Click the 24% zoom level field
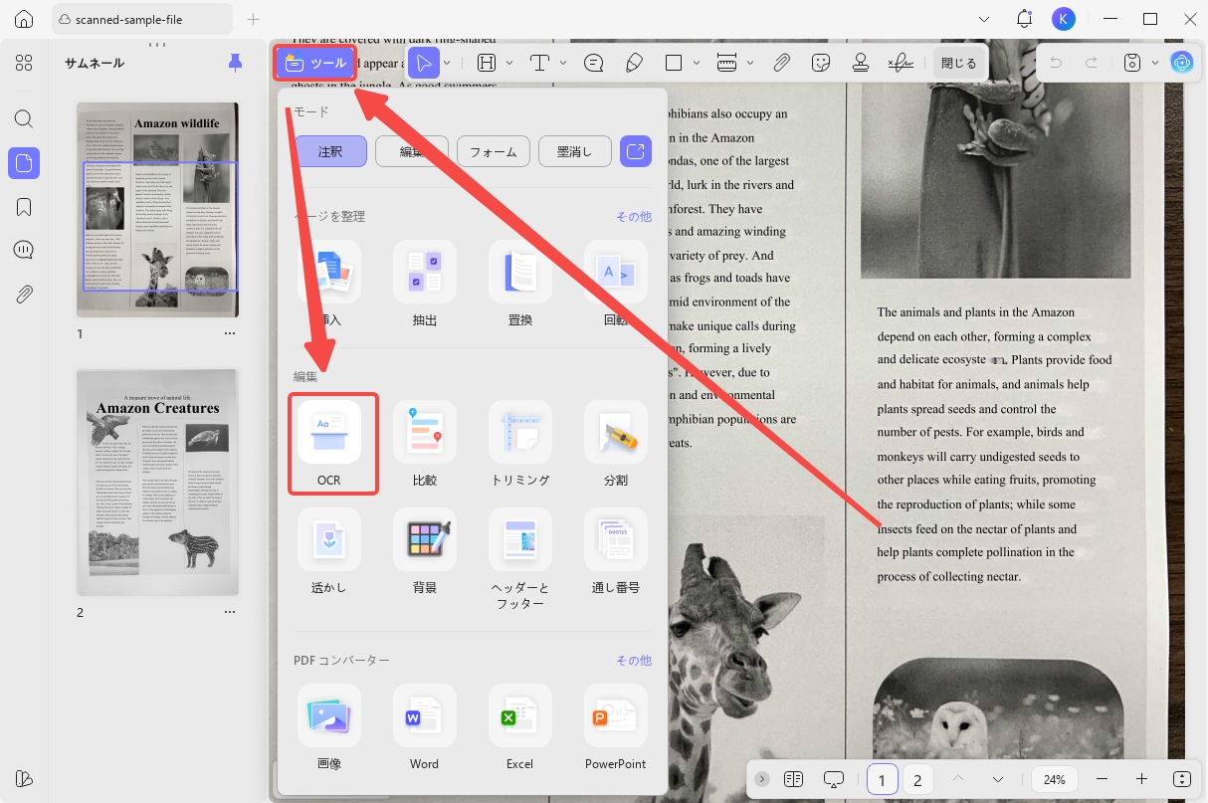Image resolution: width=1208 pixels, height=803 pixels. 1055,779
